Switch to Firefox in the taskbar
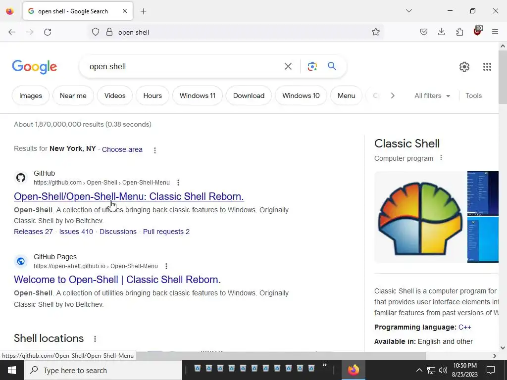The image size is (507, 380). coord(354,370)
